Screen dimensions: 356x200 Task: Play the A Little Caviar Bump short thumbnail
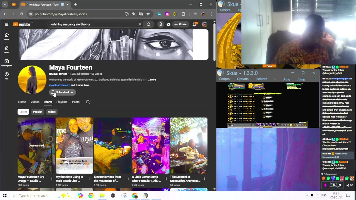(x=150, y=146)
